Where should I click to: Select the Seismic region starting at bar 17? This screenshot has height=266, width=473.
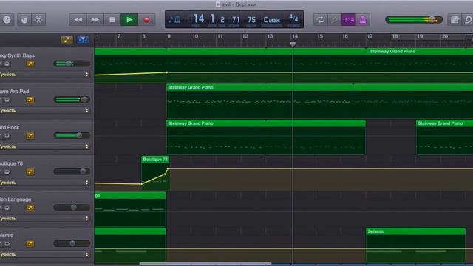point(415,245)
